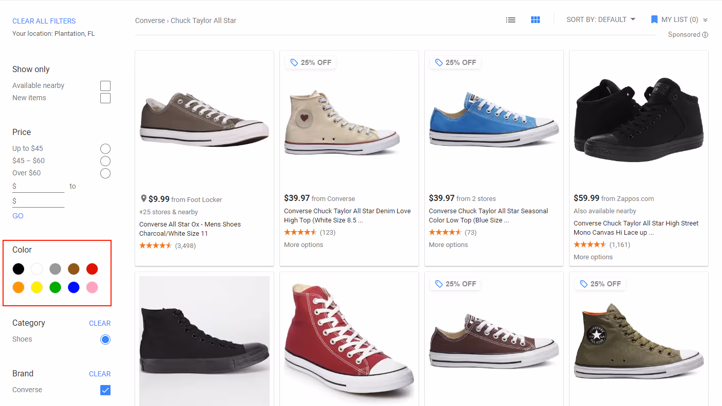The width and height of the screenshot is (722, 406).
Task: Clear the Category filter
Action: coord(100,323)
